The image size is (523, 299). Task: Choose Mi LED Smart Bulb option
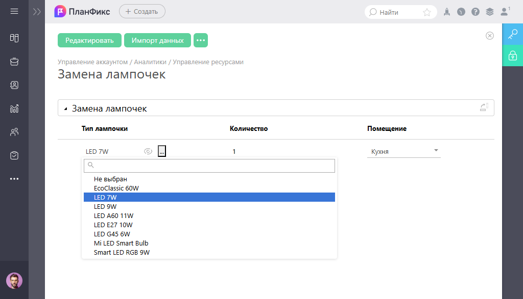click(x=121, y=243)
